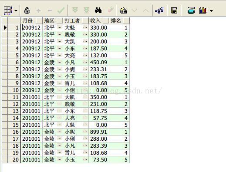Click the 57.75 income cell
The height and width of the screenshot is (172, 226).
pos(99,118)
